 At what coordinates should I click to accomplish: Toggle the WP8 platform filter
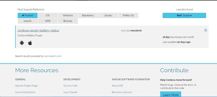tap(48, 21)
